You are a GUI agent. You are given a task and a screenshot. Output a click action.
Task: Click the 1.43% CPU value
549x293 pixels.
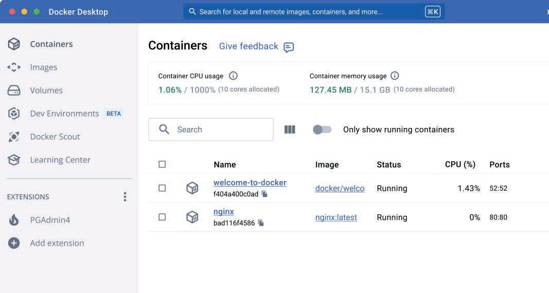(x=469, y=188)
